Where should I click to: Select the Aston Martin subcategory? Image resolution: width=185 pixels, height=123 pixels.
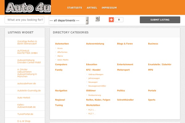(x=63, y=60)
